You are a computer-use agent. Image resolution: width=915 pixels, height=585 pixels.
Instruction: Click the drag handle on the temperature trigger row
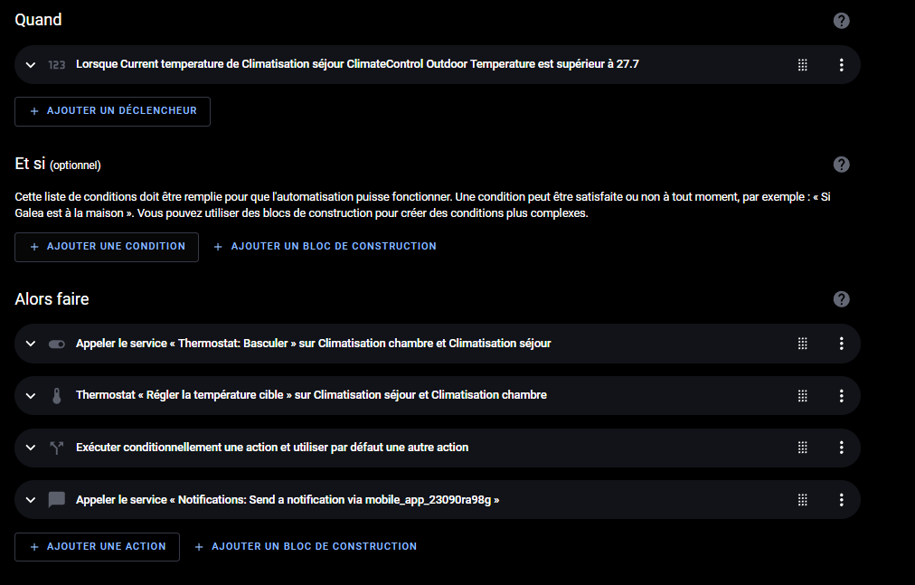coord(802,64)
